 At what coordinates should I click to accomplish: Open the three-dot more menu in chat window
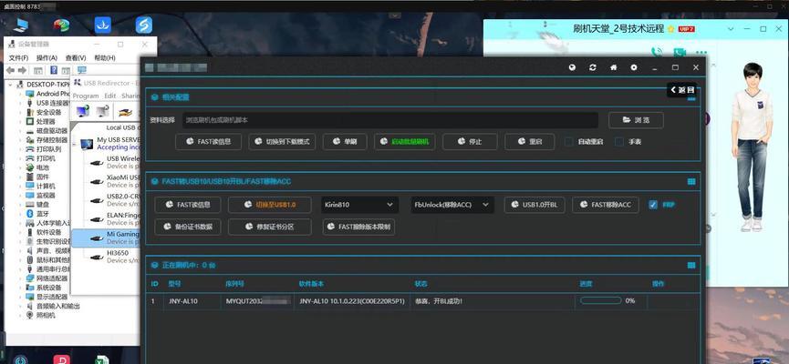coord(701,52)
